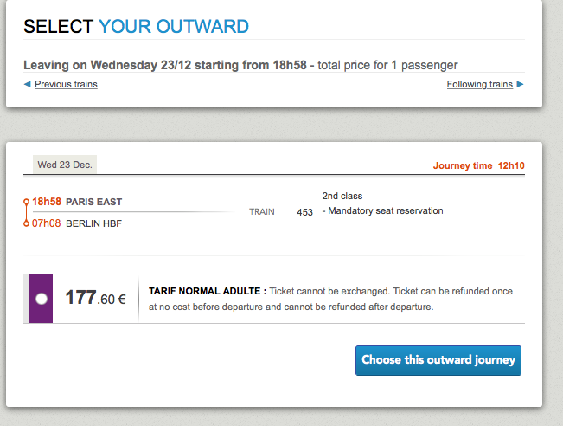Open the Following trains link
The width and height of the screenshot is (563, 426).
[480, 84]
